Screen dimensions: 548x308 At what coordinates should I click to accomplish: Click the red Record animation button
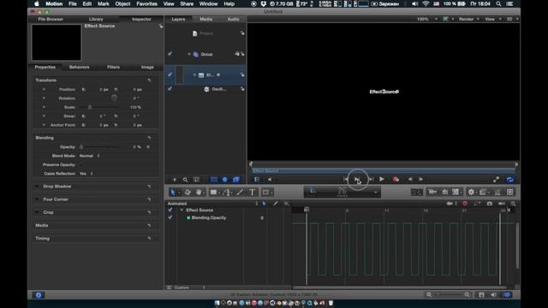click(396, 180)
